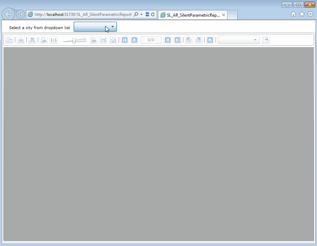Go to previous page of report
Screen dimensions: 317x246
click(134, 40)
